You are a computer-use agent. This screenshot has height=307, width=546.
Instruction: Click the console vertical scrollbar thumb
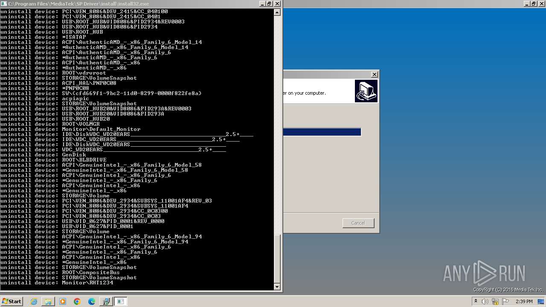pyautogui.click(x=277, y=259)
